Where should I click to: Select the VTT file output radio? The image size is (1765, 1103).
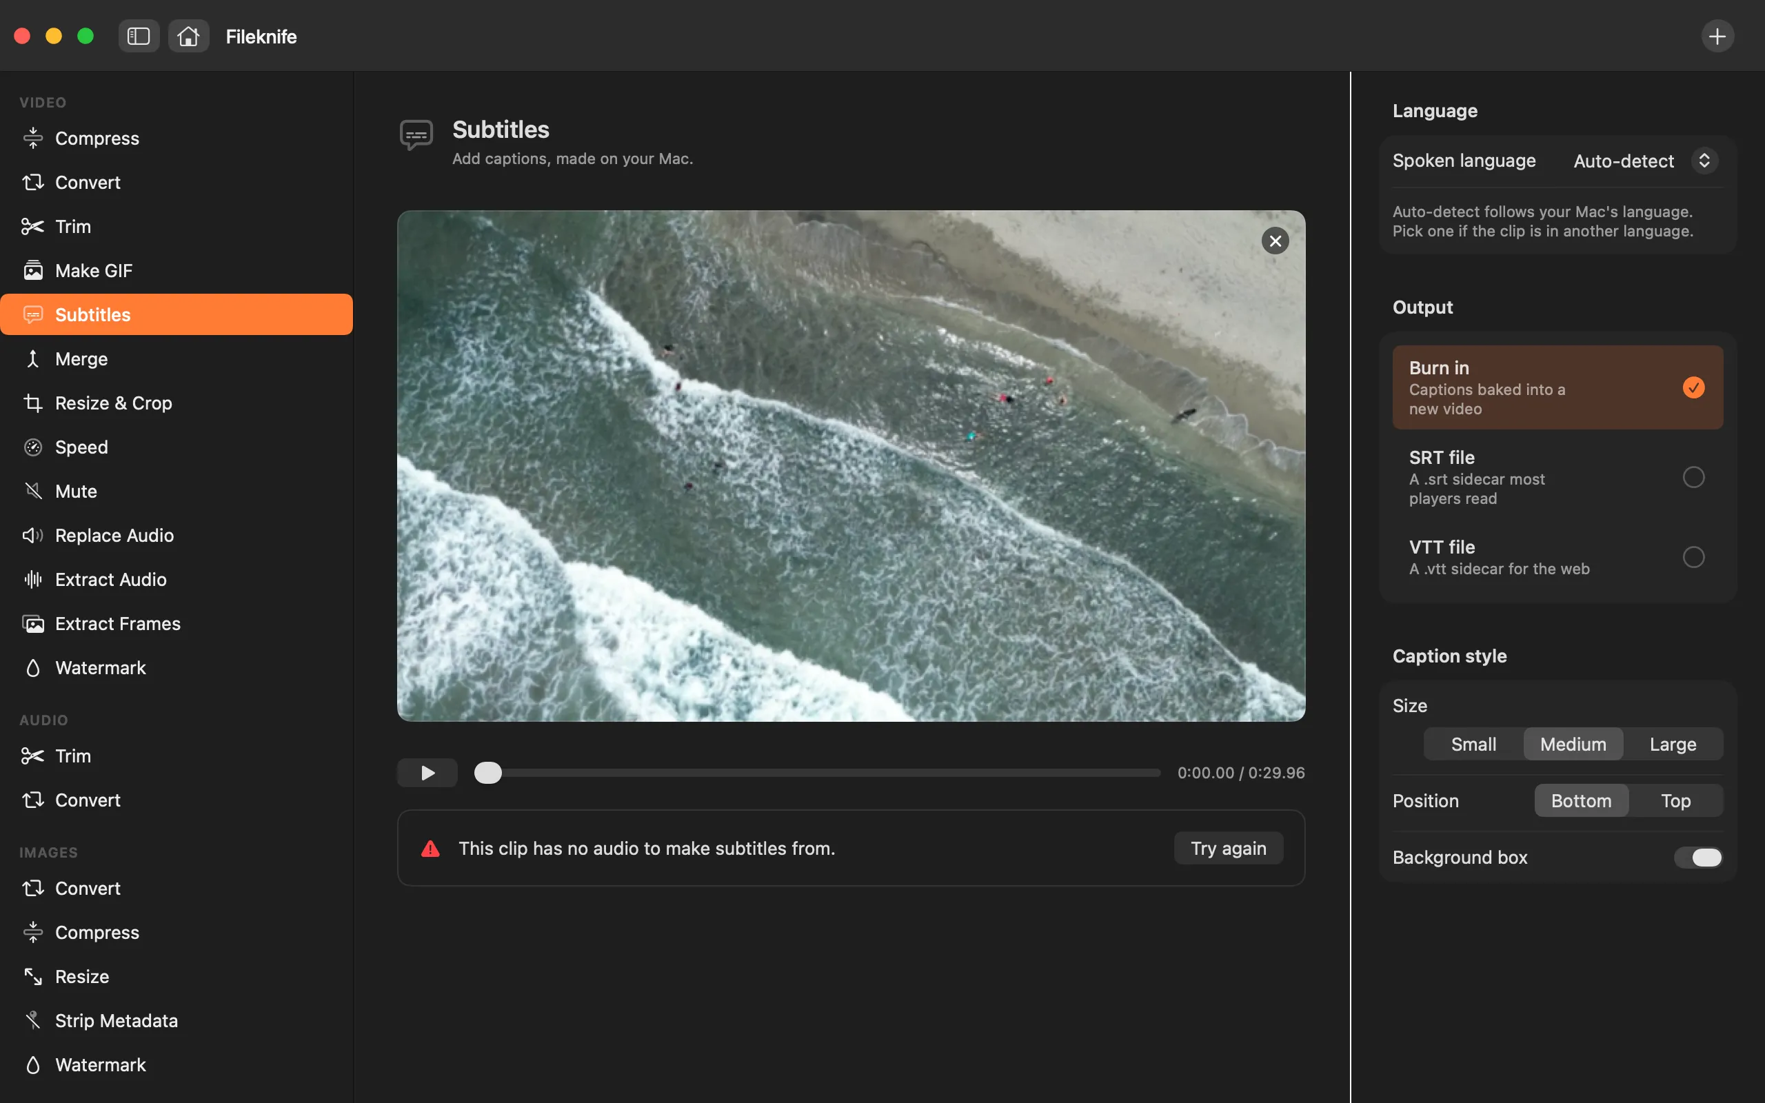(x=1693, y=557)
